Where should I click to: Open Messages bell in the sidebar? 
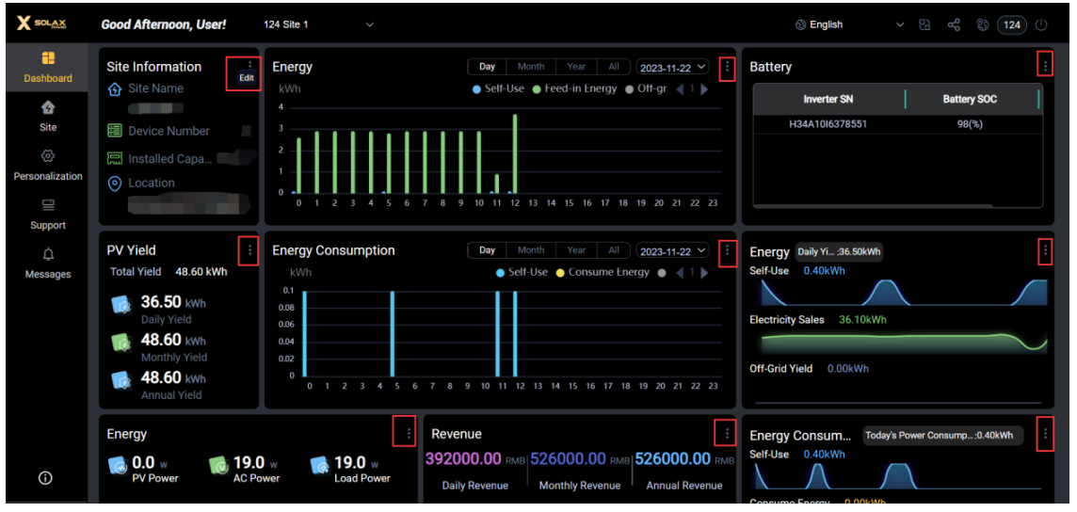(48, 263)
